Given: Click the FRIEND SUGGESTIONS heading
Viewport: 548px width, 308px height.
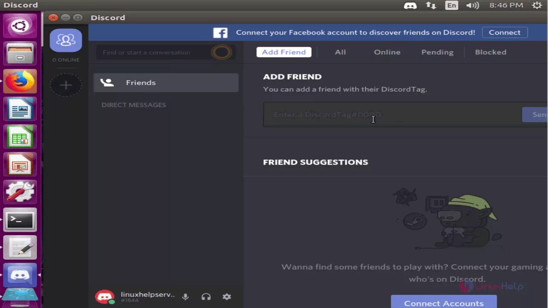Looking at the screenshot, I should point(316,162).
